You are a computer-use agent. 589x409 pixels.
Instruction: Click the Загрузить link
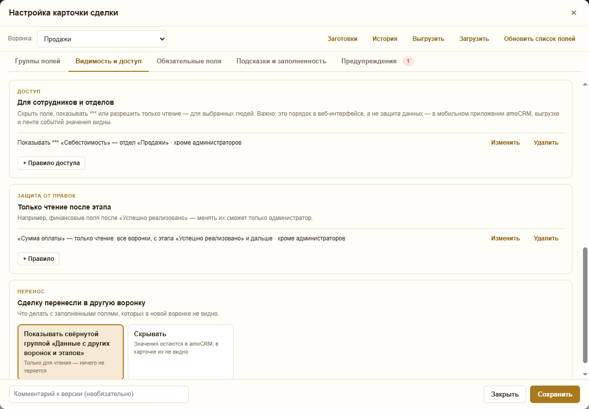coord(474,39)
